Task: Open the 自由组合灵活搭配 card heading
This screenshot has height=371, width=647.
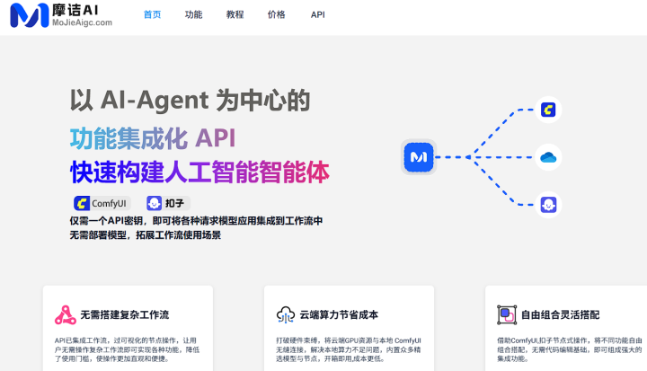Action: pos(560,315)
